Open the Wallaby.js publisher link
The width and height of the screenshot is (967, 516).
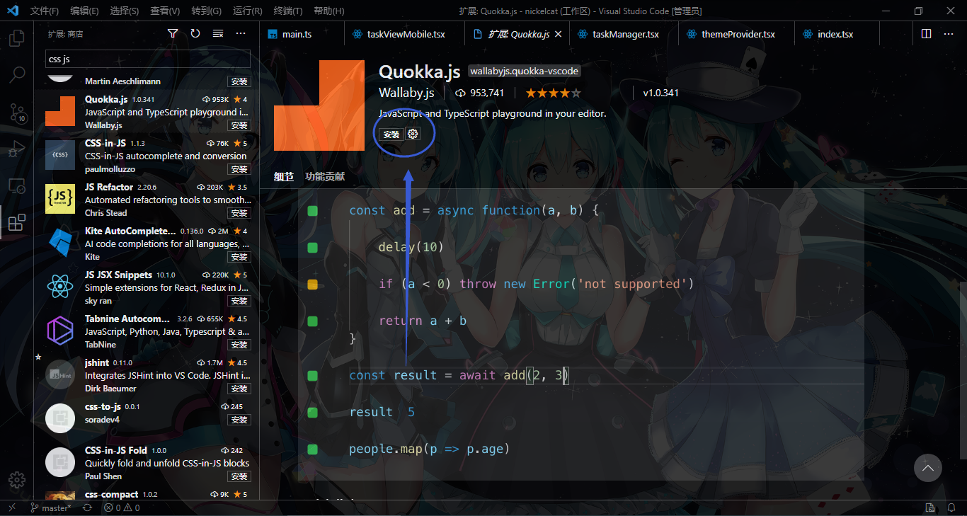(406, 93)
